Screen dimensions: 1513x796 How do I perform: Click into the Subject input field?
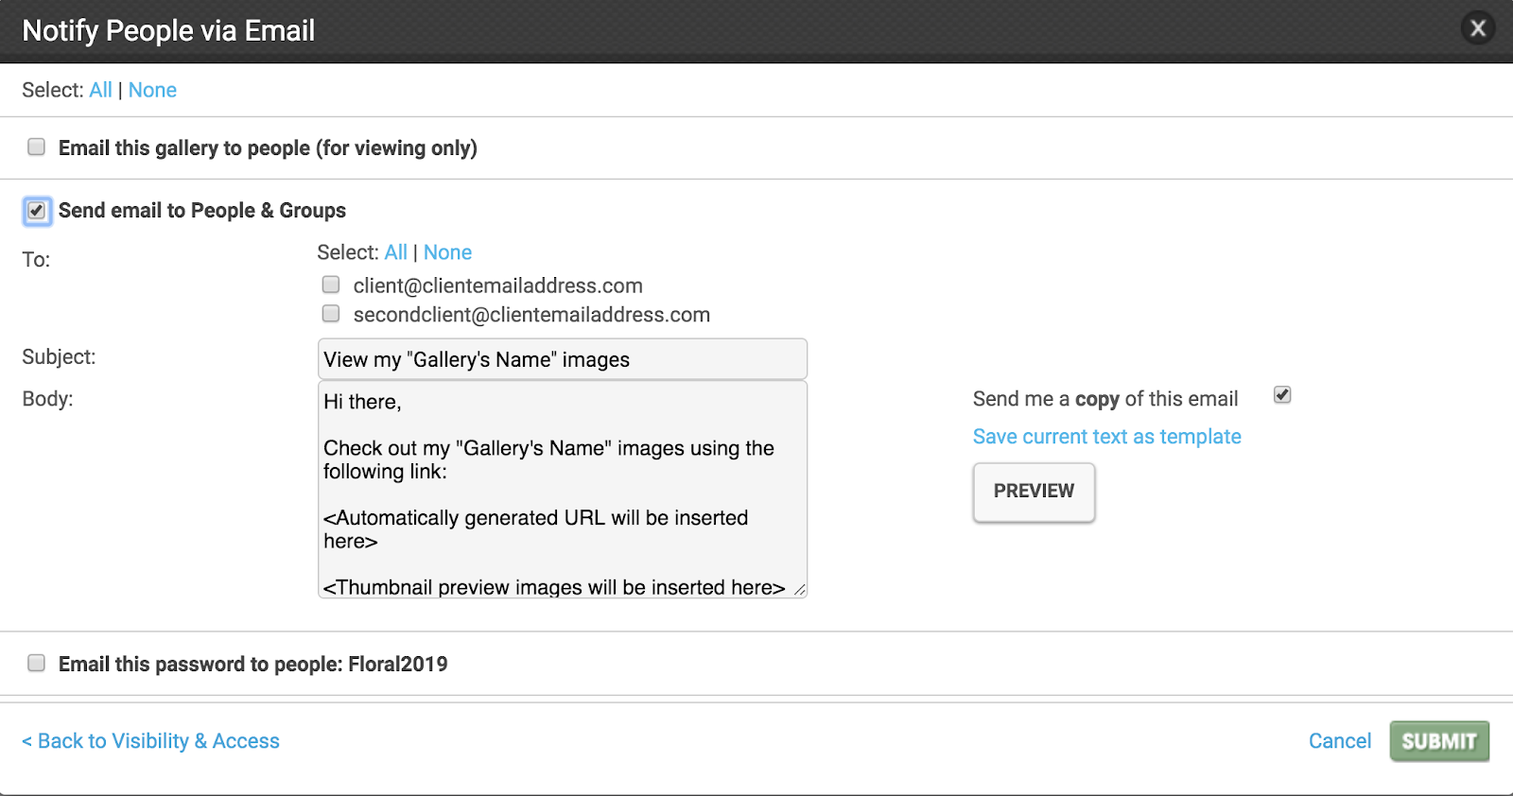[x=563, y=359]
